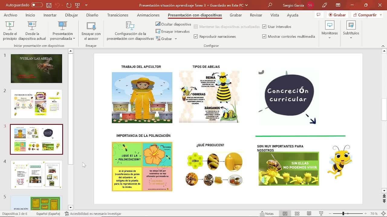
Task: Open Notas pane from status bar
Action: click(x=267, y=214)
